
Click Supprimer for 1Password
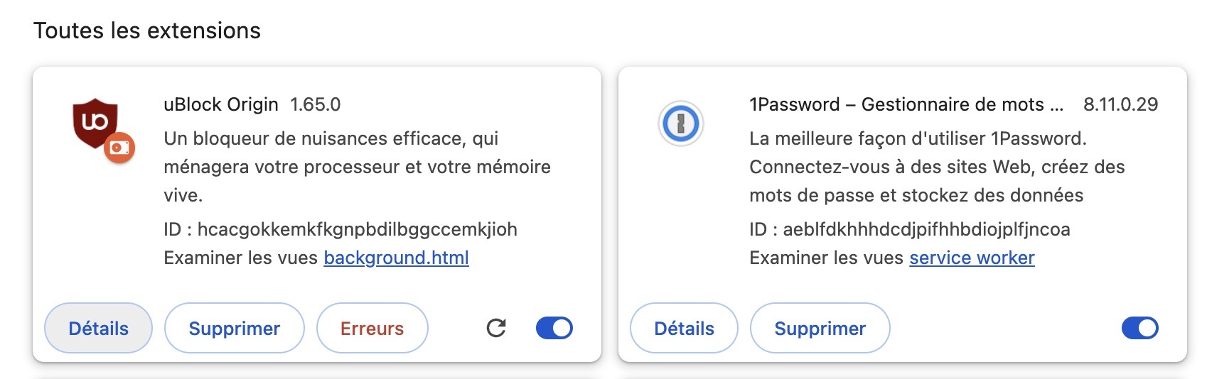tap(820, 328)
